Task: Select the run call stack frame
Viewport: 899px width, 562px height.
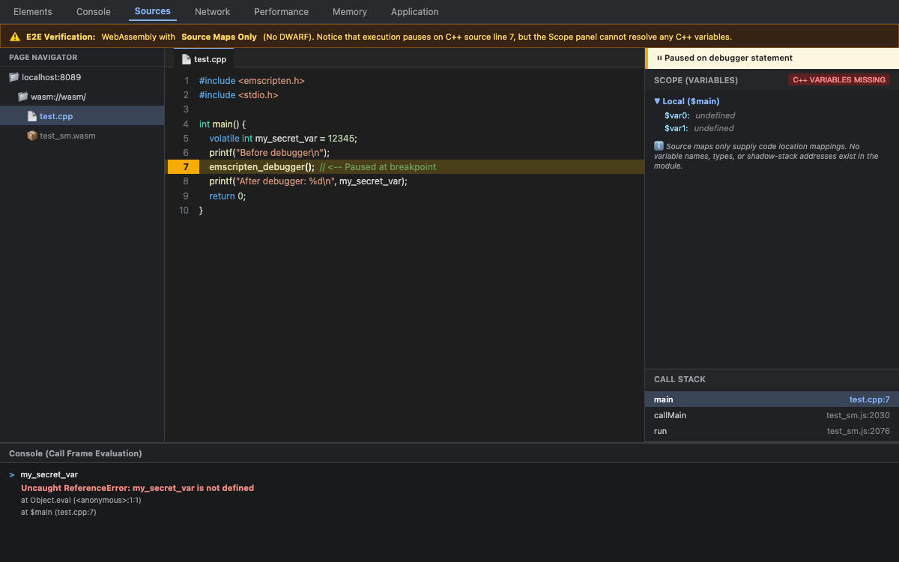Action: coord(772,431)
